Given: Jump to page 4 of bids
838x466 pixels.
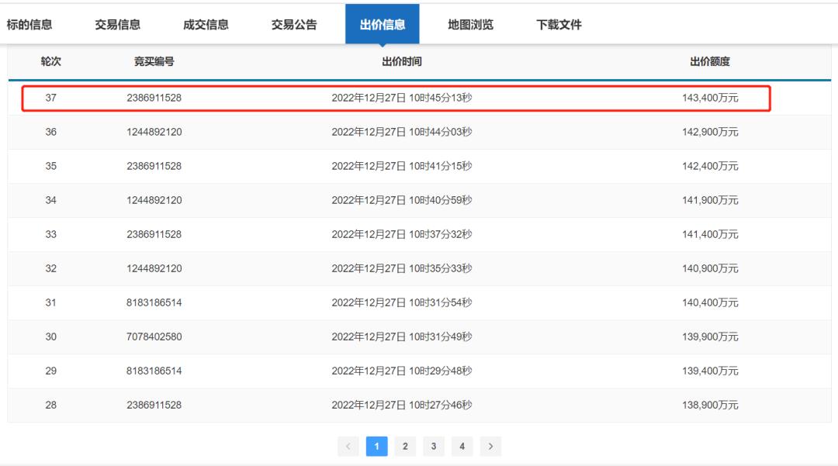Looking at the screenshot, I should click(460, 446).
